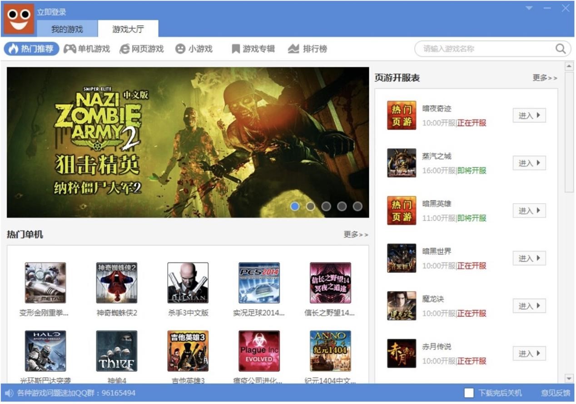
Task: Open the Thief 神偷4 game icon
Action: pyautogui.click(x=117, y=351)
